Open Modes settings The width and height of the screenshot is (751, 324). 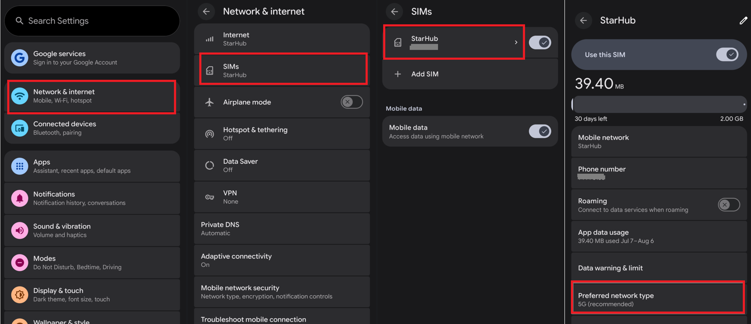click(x=92, y=263)
